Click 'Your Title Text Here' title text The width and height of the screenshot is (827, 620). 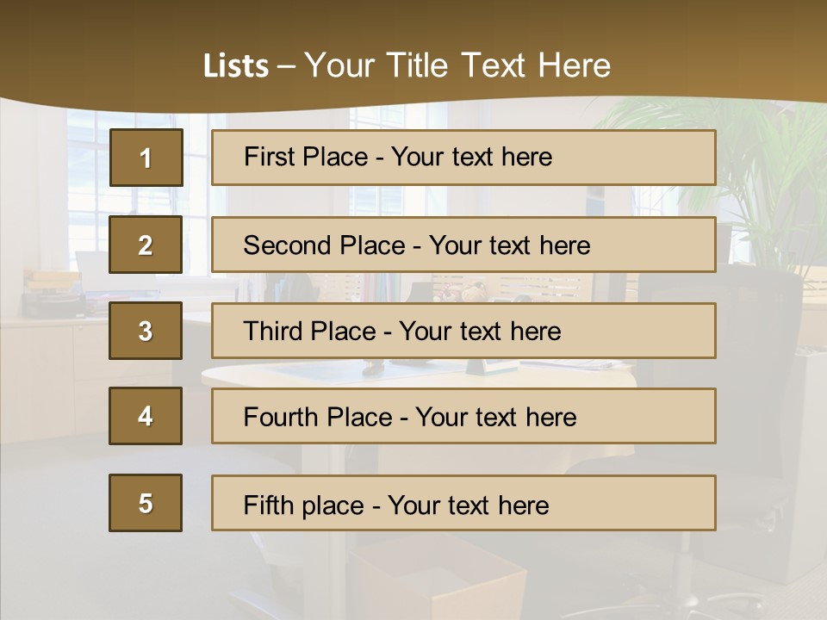[457, 66]
